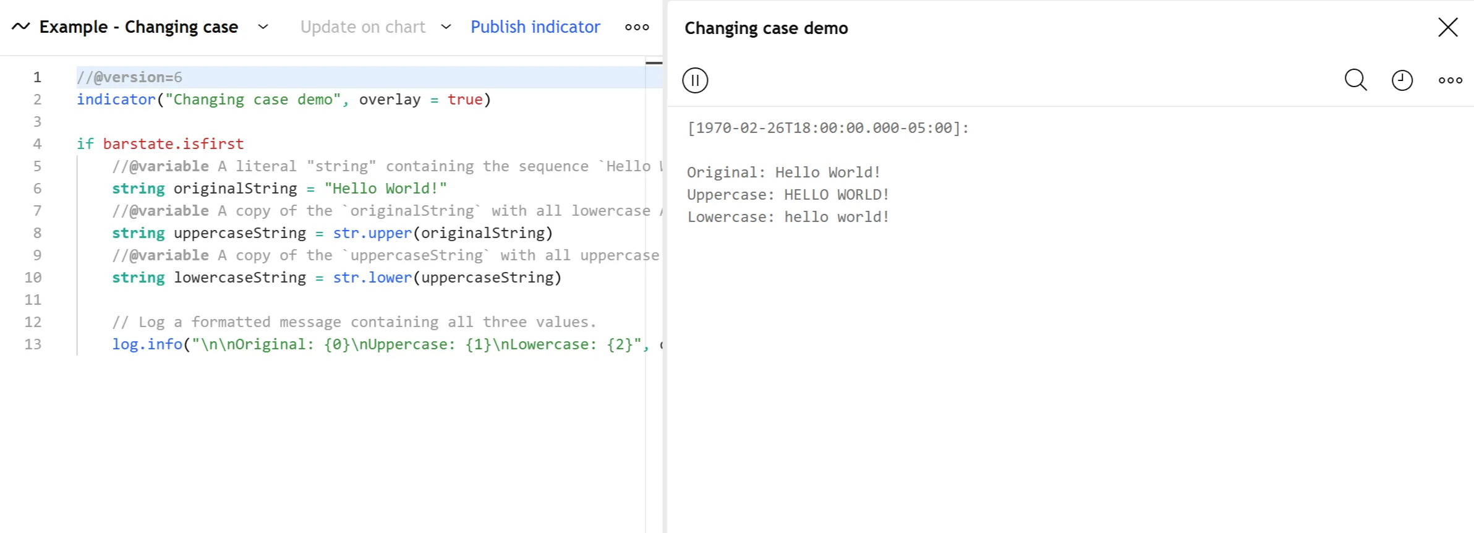Click script title Example - Changing case

pos(138,27)
